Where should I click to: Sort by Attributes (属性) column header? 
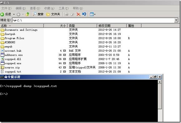pos(134,26)
